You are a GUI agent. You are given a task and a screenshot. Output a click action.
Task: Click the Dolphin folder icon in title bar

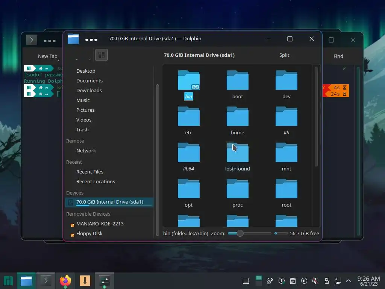[73, 39]
